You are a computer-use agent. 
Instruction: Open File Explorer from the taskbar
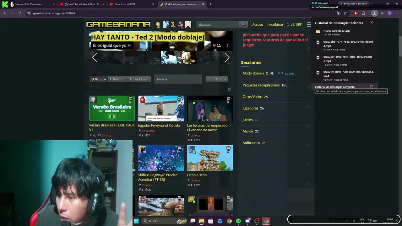[x=202, y=221]
